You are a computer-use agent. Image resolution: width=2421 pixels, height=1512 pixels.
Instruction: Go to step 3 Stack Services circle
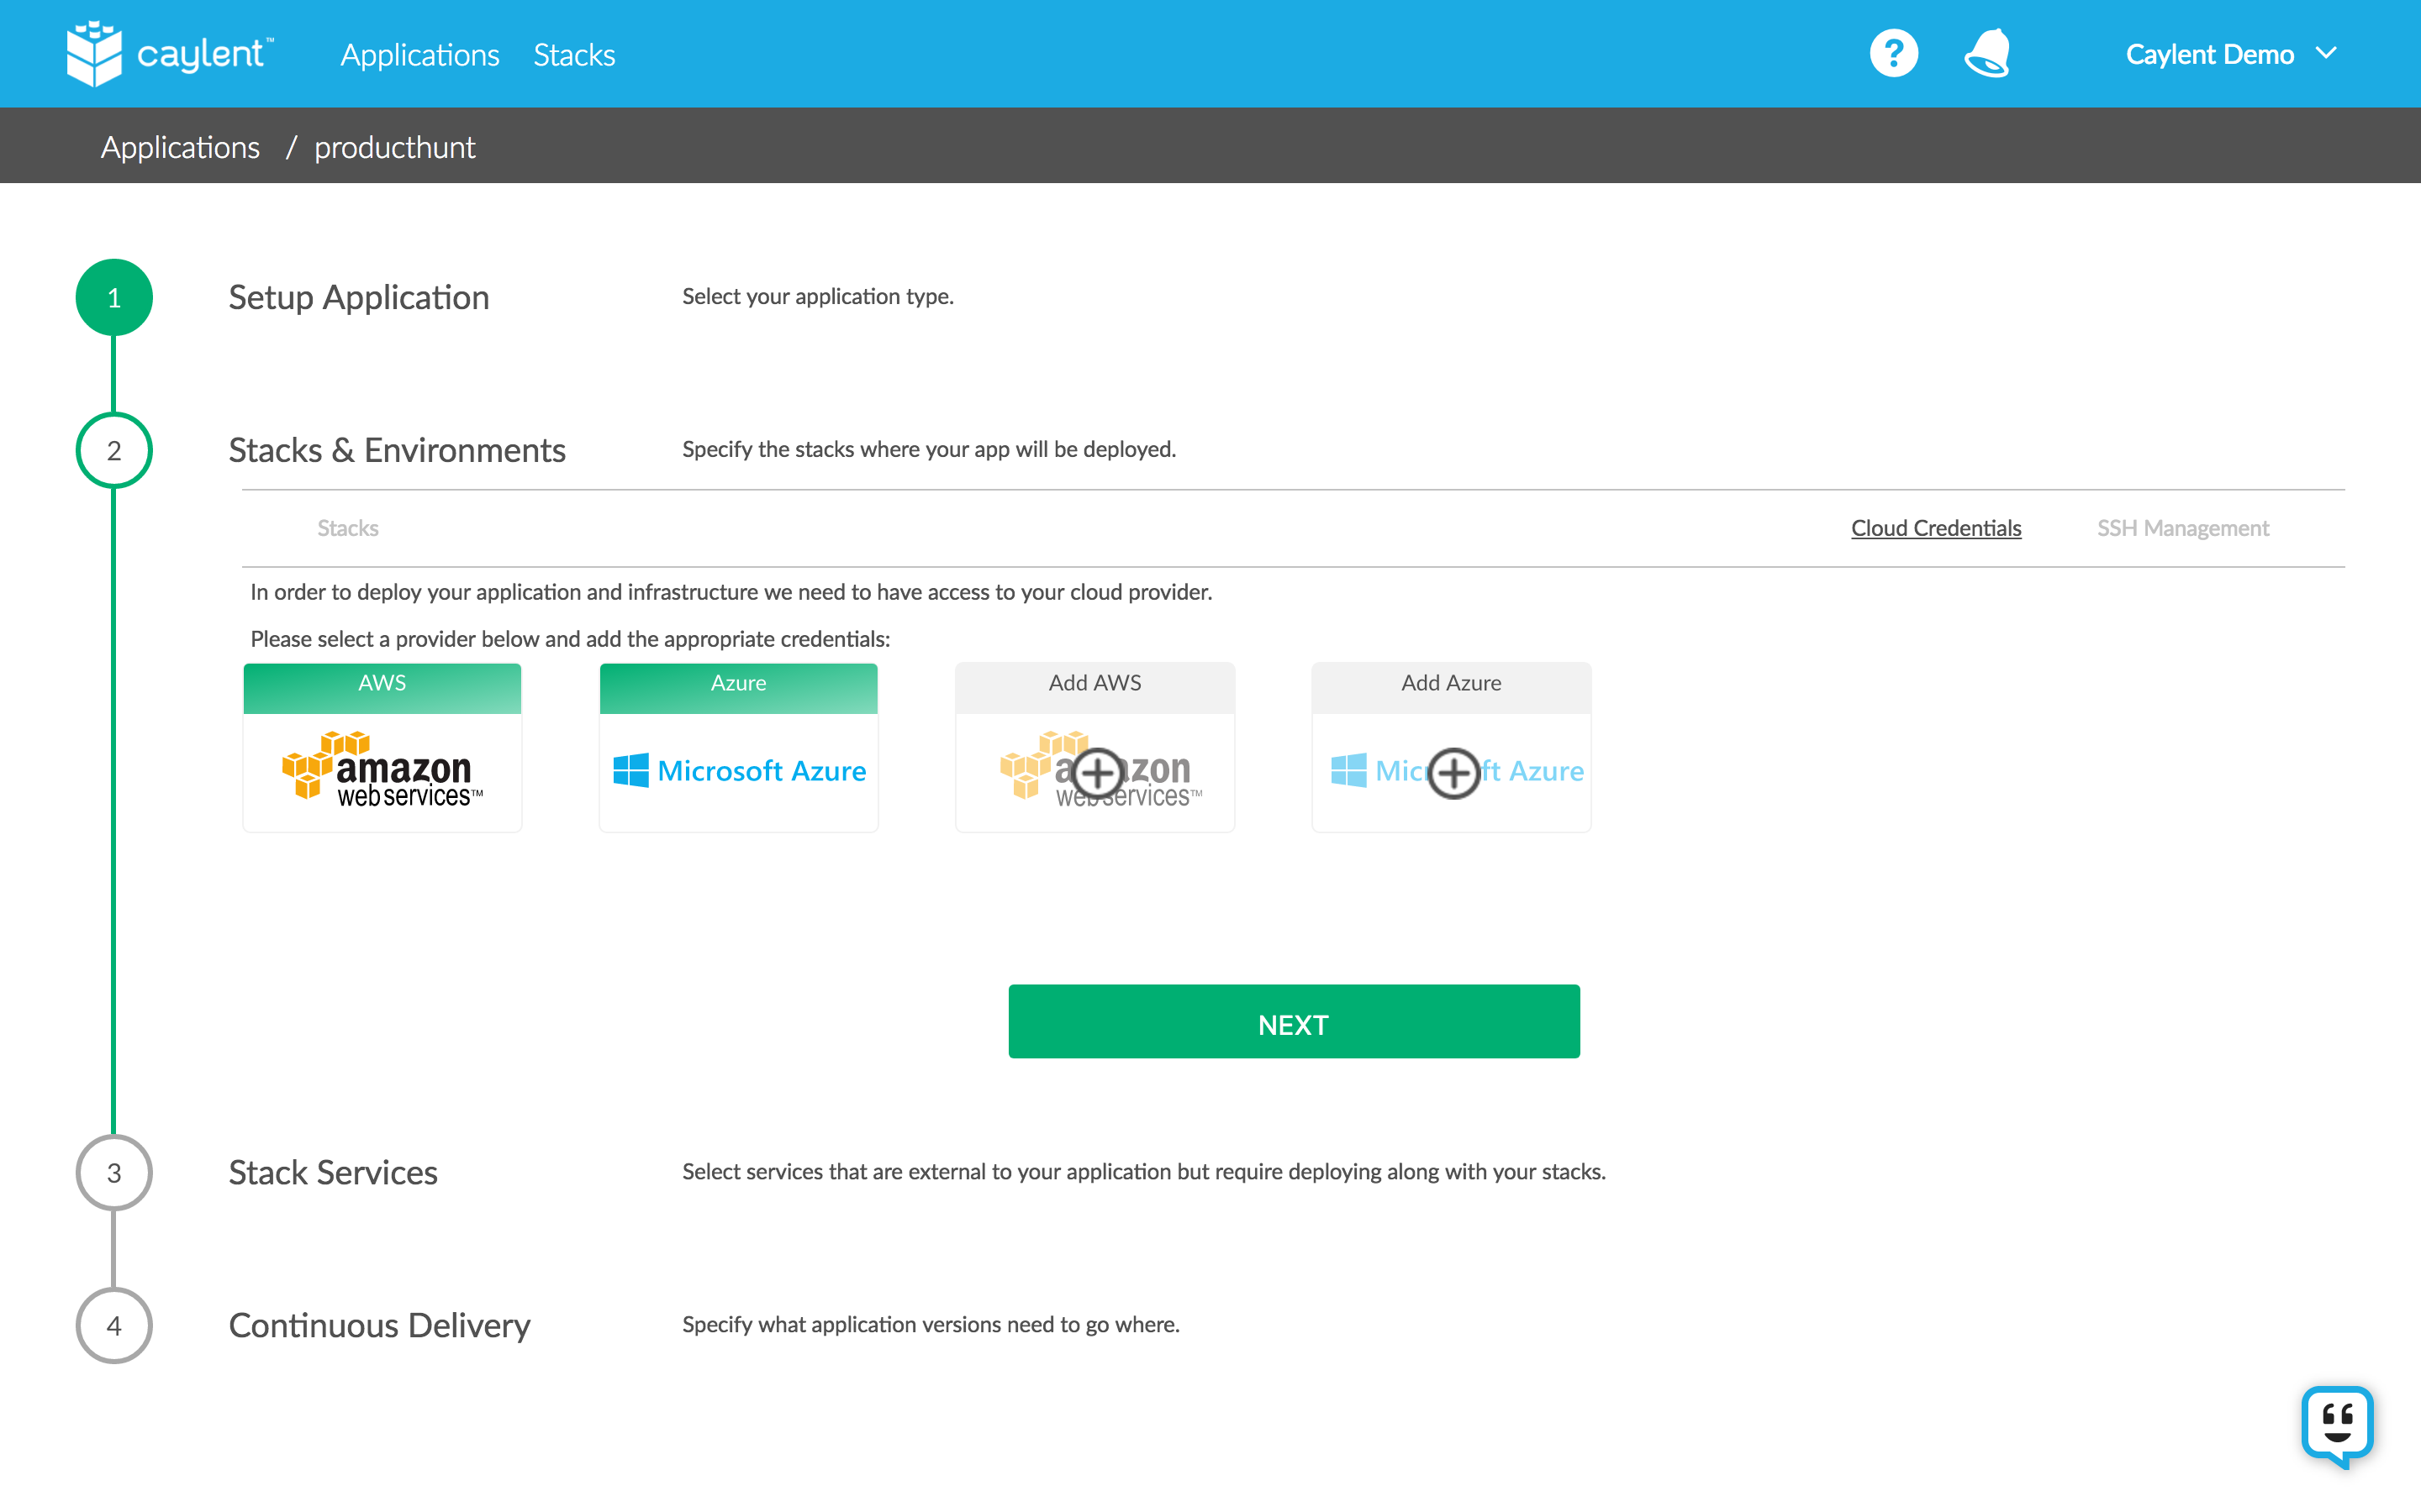(x=114, y=1172)
